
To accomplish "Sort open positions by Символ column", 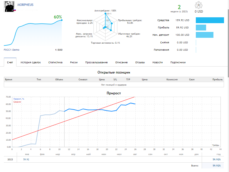I will (83, 79).
